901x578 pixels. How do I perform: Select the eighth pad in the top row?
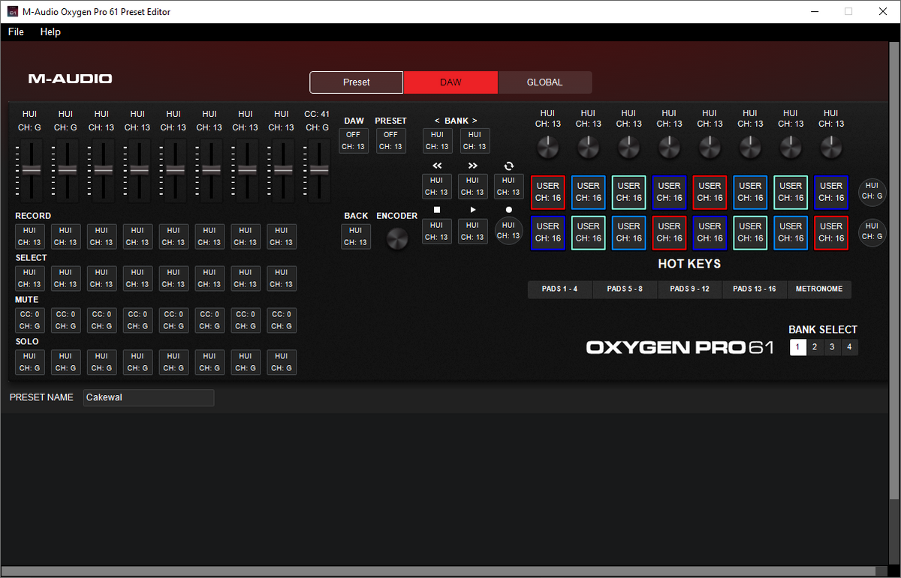tap(831, 192)
